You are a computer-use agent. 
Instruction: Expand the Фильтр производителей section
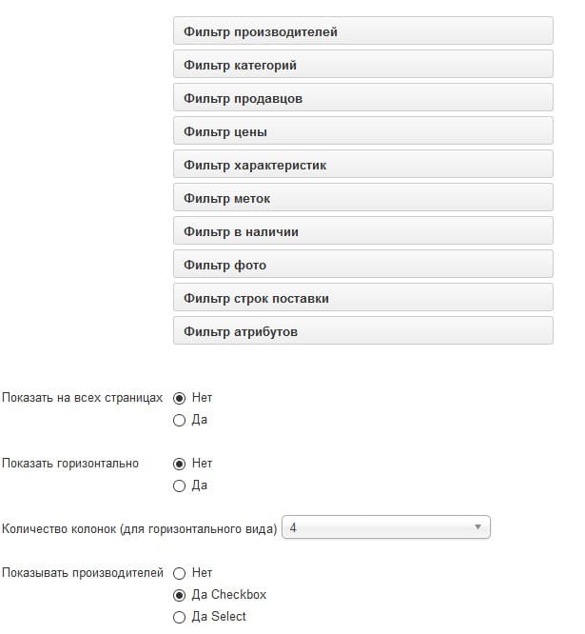tap(363, 30)
